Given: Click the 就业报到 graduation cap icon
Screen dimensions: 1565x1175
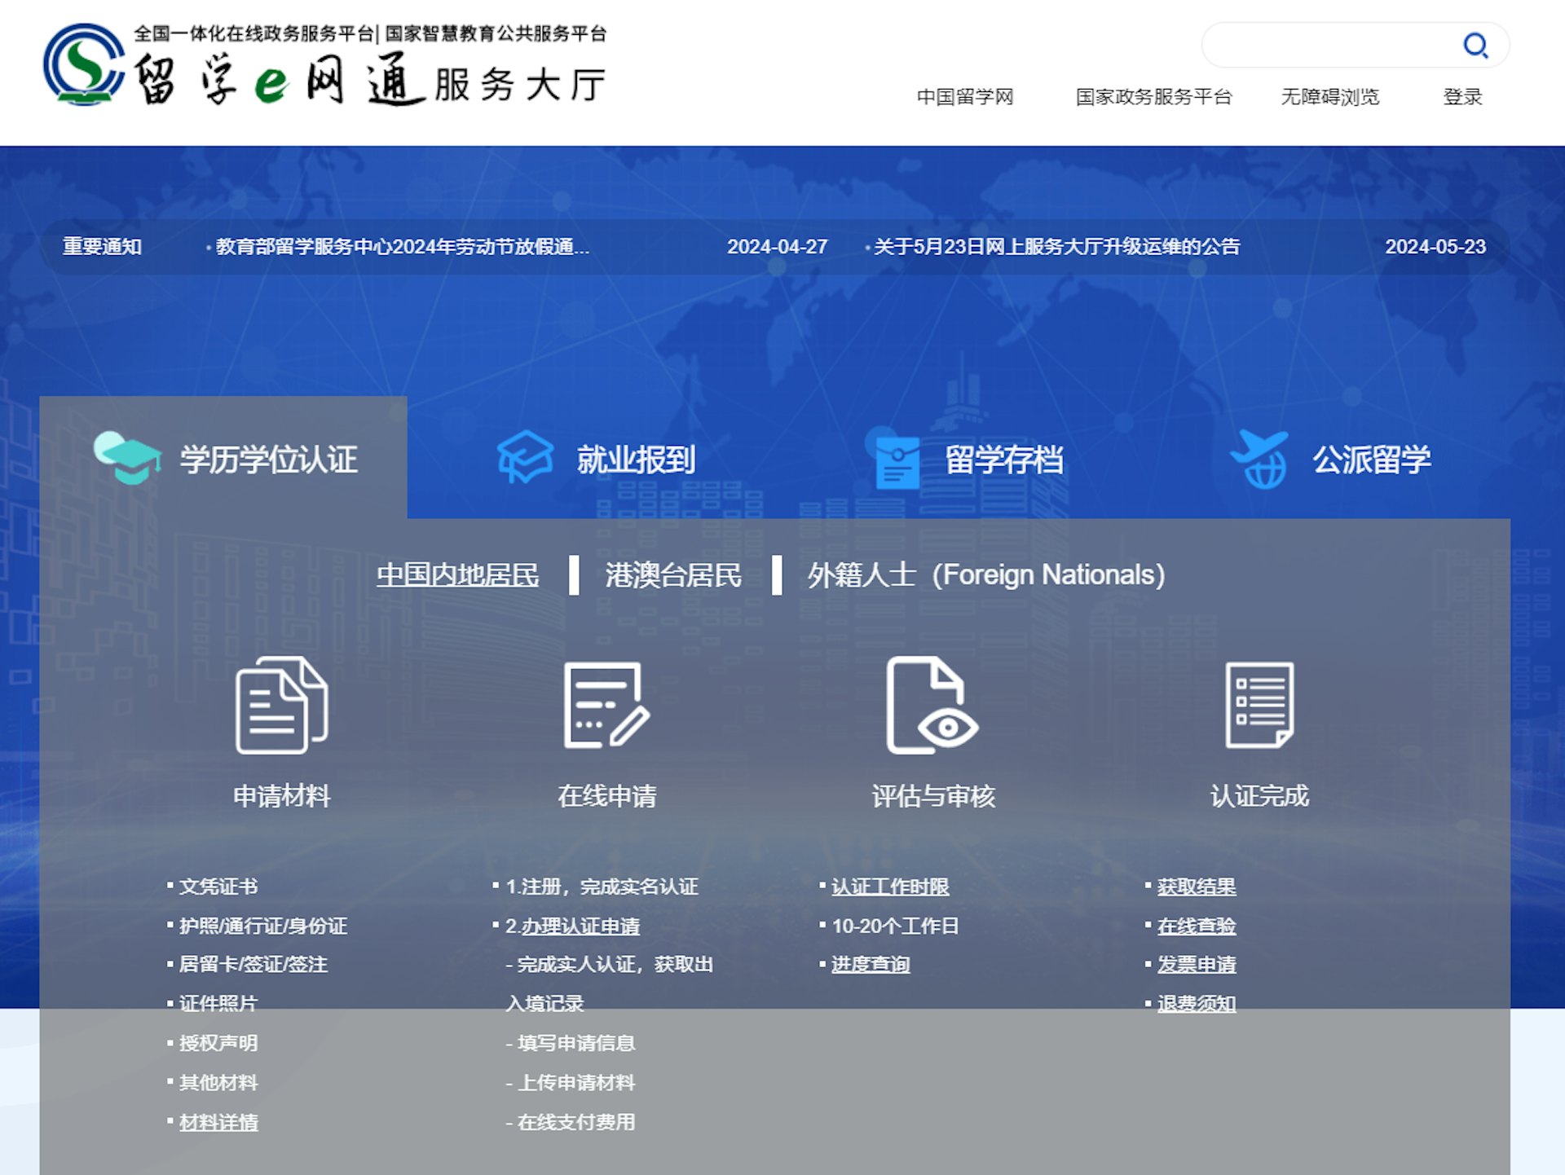Looking at the screenshot, I should (x=525, y=457).
